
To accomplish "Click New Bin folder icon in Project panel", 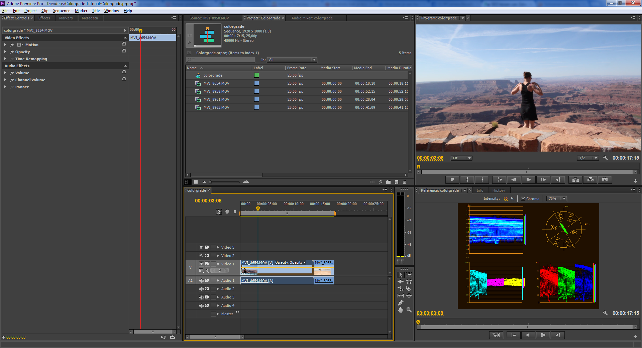I will pyautogui.click(x=388, y=182).
